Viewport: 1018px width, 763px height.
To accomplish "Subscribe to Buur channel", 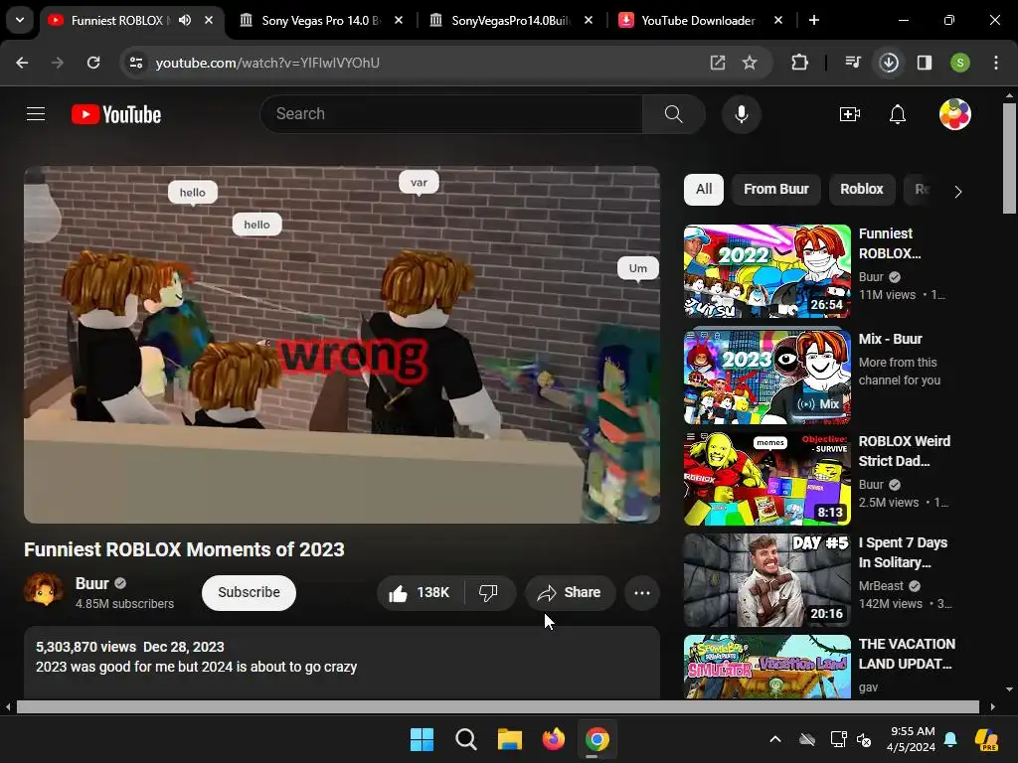I will click(249, 592).
